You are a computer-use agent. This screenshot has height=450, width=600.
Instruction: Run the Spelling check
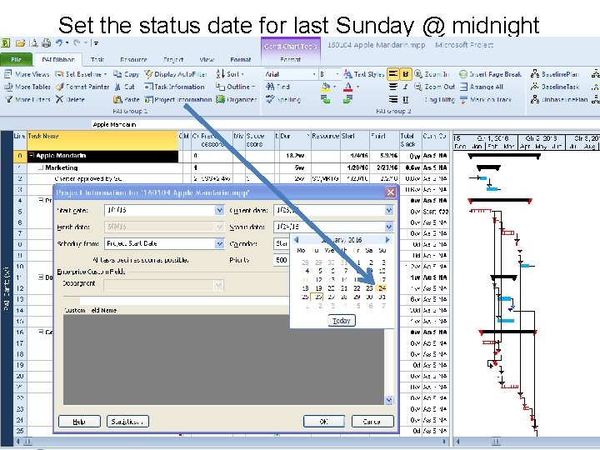283,99
